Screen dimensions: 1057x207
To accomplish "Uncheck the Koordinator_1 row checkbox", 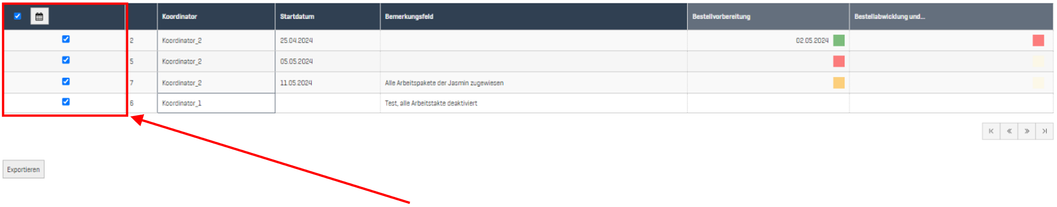I will pyautogui.click(x=66, y=102).
